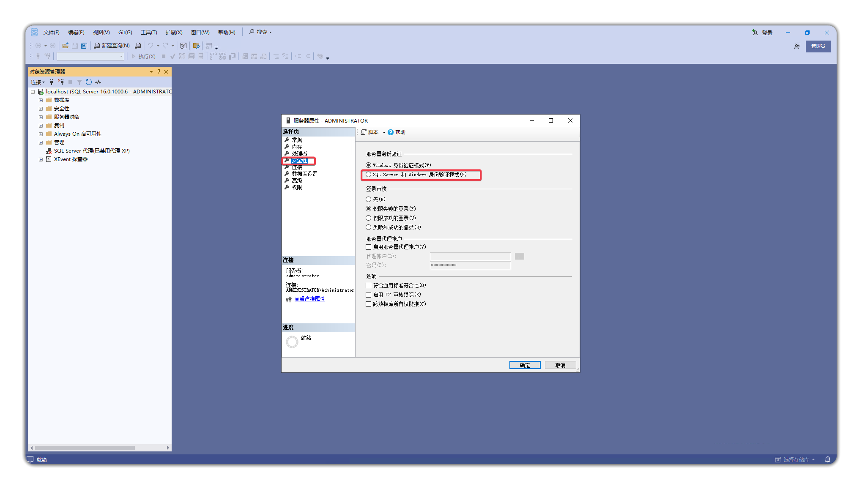The height and width of the screenshot is (481, 862).
Task: Open 帮助 help icon in server properties dialog
Action: 391,132
